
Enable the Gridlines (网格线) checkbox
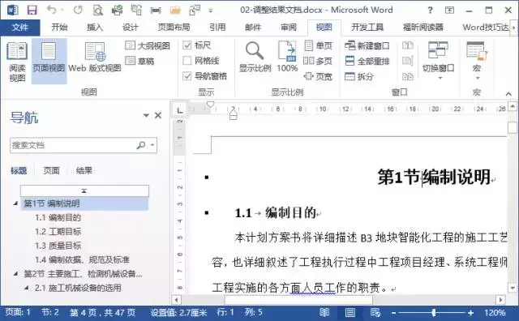[x=187, y=61]
